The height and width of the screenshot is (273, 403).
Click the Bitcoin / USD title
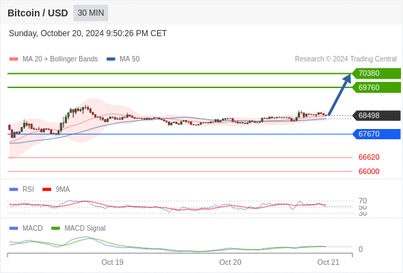click(x=38, y=13)
